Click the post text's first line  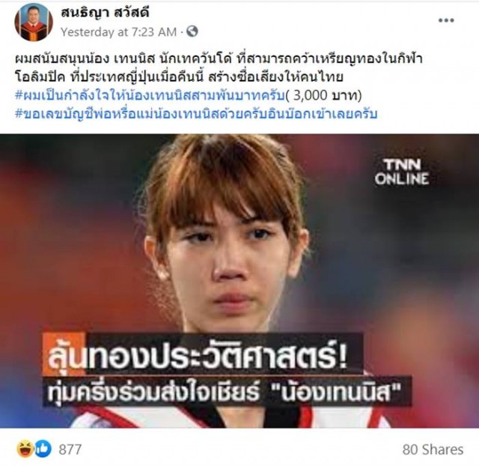219,58
